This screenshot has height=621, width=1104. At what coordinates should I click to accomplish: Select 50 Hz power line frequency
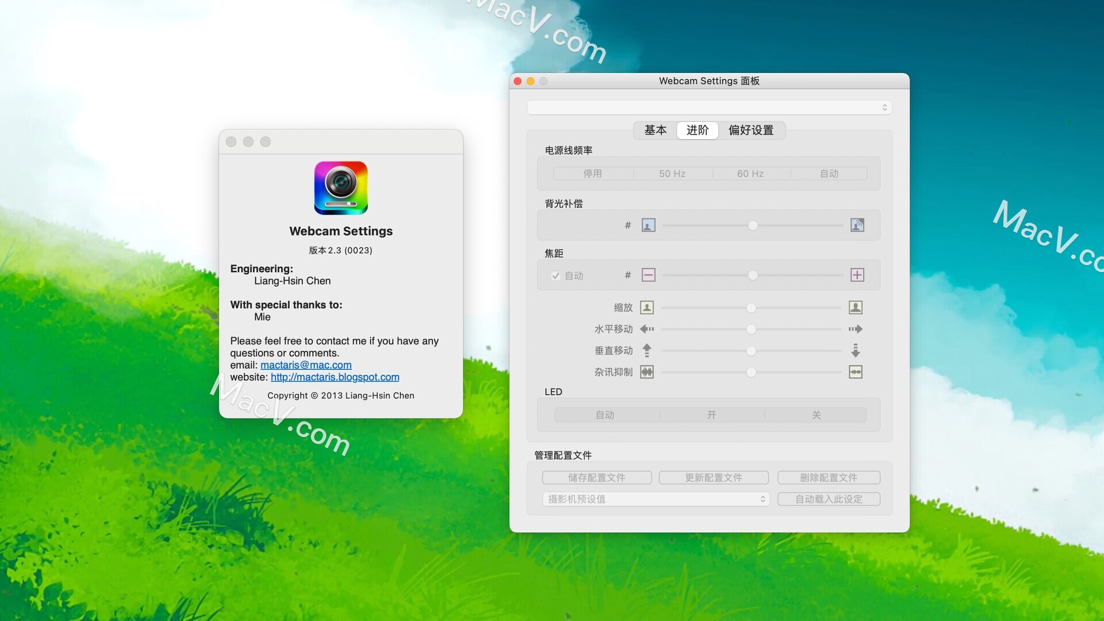tap(672, 174)
